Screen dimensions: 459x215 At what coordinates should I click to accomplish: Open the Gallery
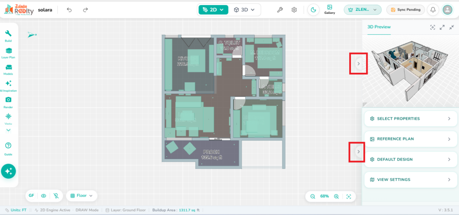(329, 10)
